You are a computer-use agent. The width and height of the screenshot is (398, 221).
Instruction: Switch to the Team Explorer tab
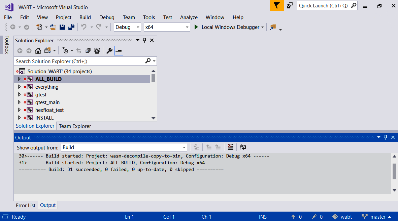coord(75,126)
